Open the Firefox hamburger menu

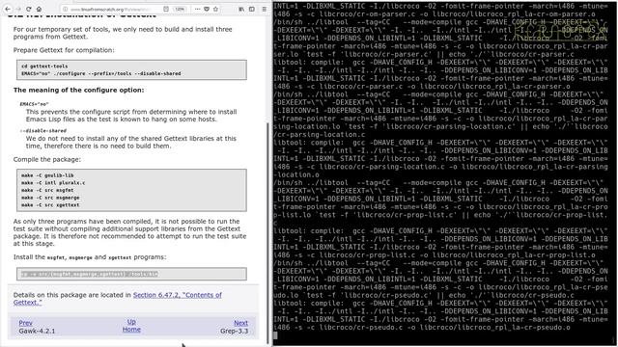coord(265,9)
